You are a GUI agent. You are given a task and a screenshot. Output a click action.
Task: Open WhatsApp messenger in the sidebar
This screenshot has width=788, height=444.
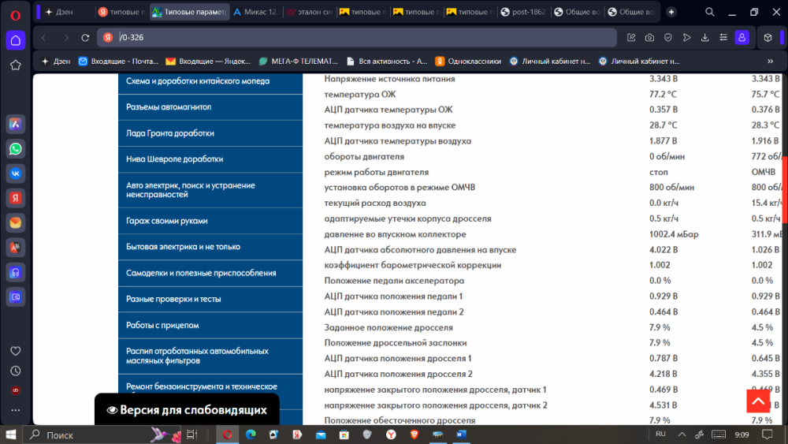pos(16,149)
